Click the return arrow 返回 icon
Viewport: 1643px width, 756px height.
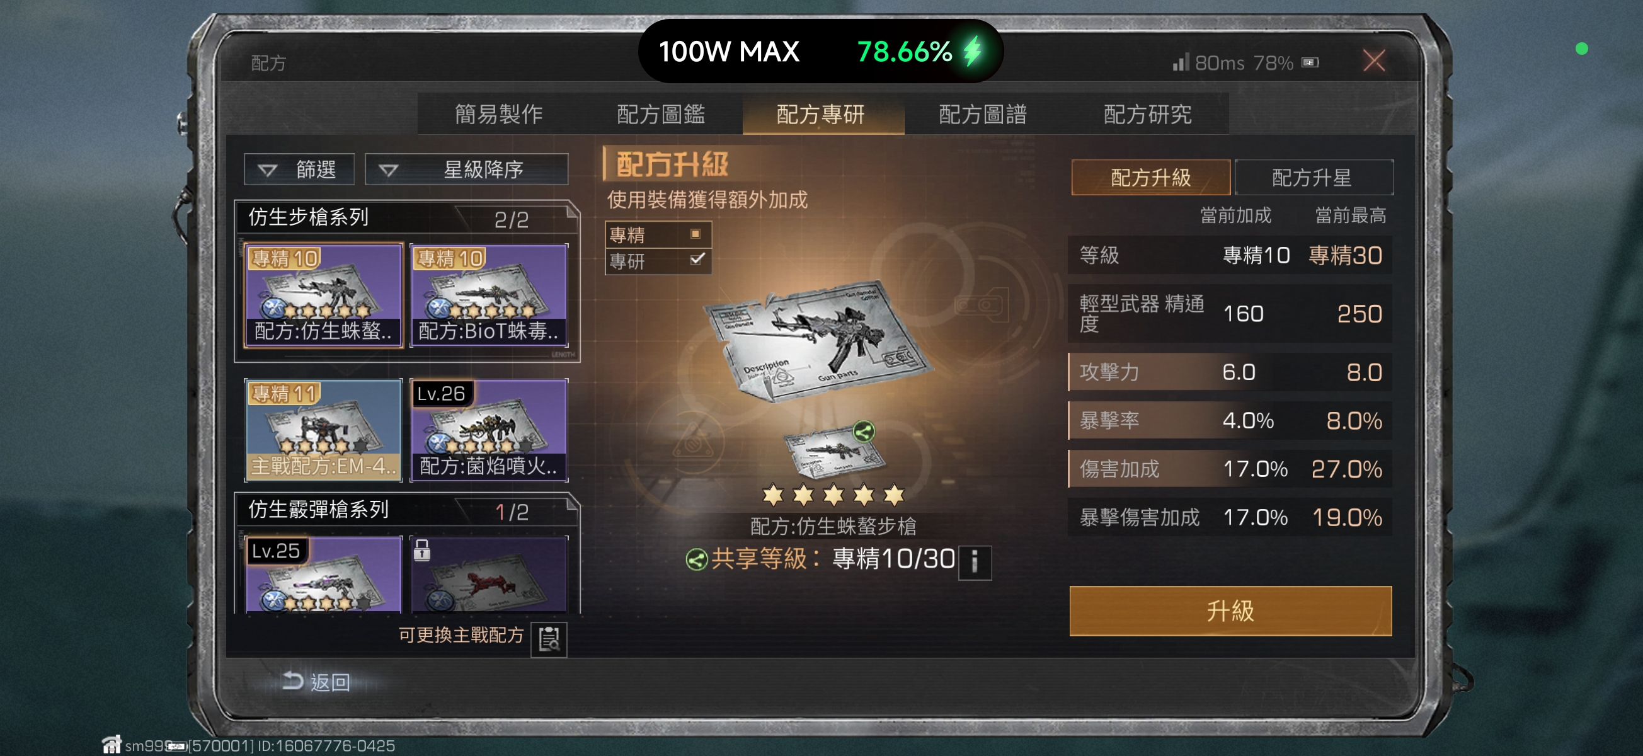293,681
